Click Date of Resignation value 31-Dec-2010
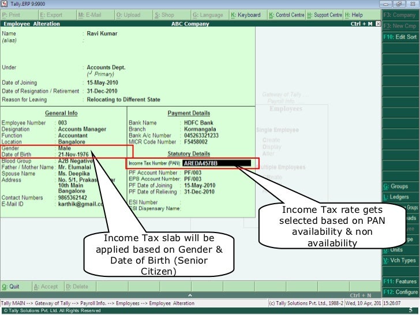This screenshot has height=315, width=420. [x=102, y=91]
